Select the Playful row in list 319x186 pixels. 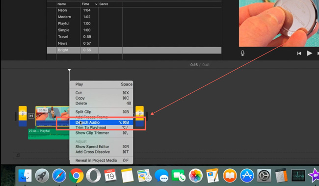click(x=134, y=24)
